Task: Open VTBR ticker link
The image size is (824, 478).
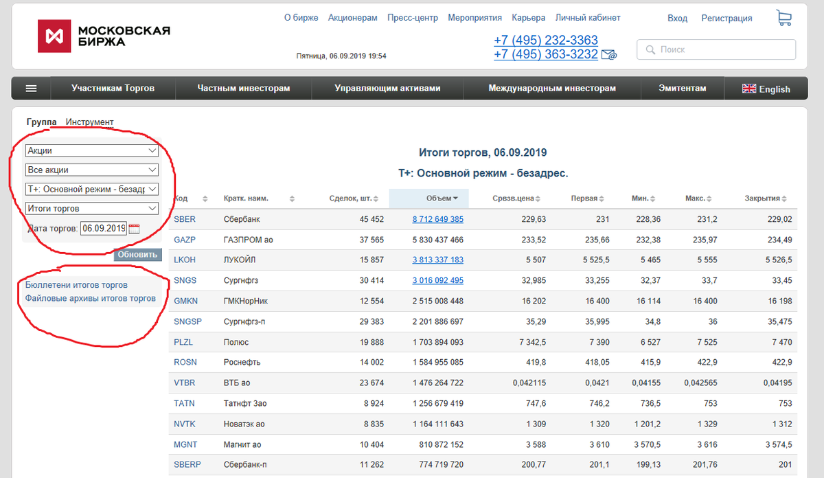Action: (x=185, y=383)
